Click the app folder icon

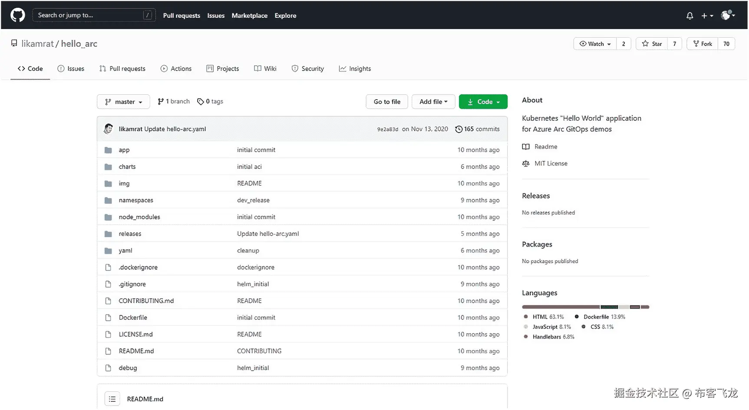[x=108, y=150]
